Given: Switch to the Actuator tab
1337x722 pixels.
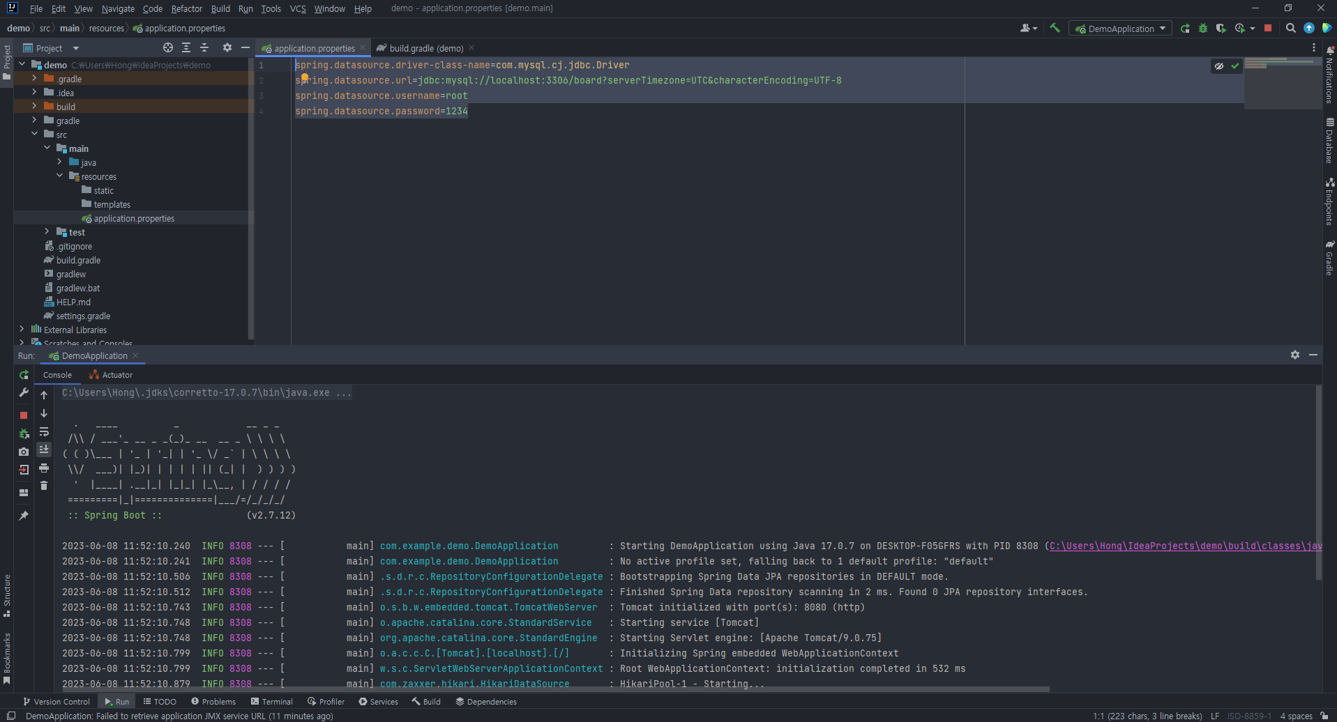Looking at the screenshot, I should pos(111,375).
